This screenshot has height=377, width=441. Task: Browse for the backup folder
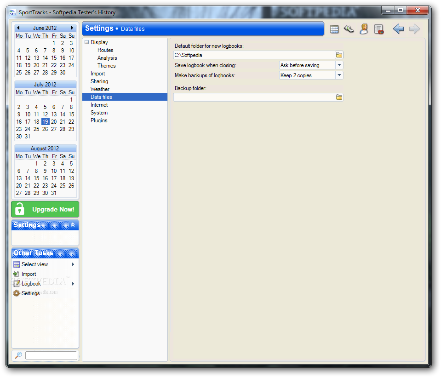click(339, 97)
